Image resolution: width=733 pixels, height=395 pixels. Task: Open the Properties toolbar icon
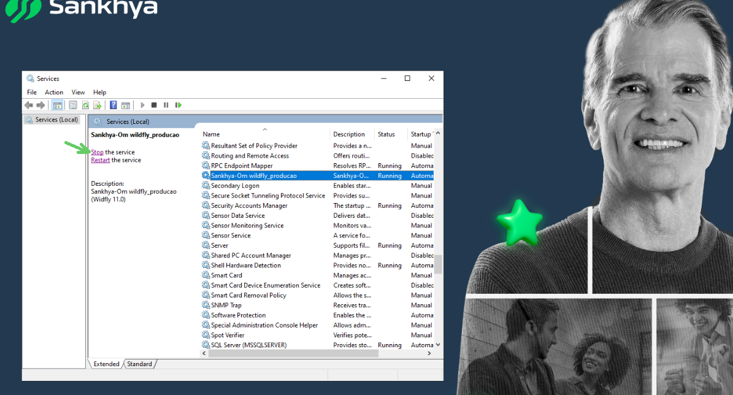coord(73,105)
